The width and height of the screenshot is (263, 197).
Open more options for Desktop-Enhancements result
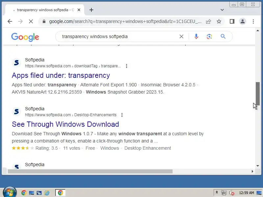(122, 115)
